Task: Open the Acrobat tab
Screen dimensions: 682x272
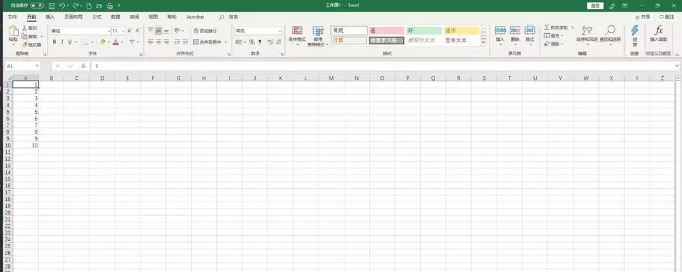Action: pyautogui.click(x=195, y=17)
